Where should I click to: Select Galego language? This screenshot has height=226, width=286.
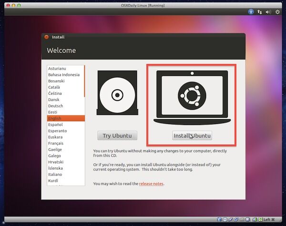66,156
